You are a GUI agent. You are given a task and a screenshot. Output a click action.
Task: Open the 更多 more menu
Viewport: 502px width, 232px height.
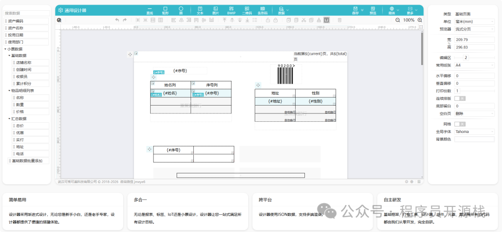click(x=410, y=10)
